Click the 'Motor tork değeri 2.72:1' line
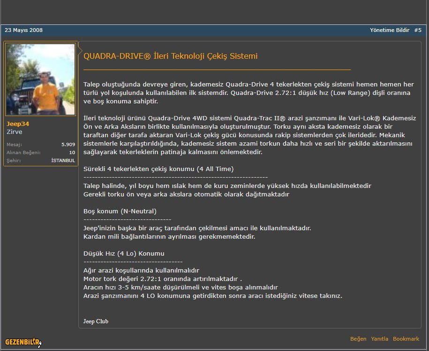The width and height of the screenshot is (429, 351). pos(163,279)
